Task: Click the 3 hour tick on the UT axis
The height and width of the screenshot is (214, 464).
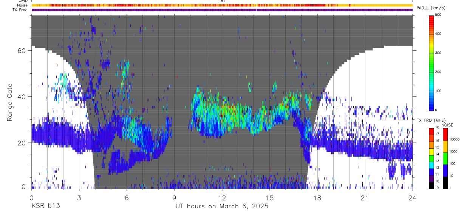Action: (79, 197)
